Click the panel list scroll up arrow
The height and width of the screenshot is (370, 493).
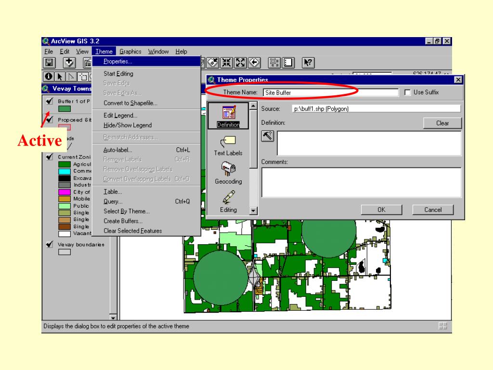253,106
